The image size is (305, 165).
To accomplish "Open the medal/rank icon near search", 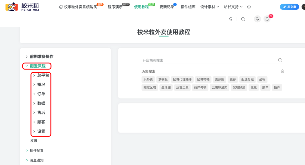I will [x=231, y=19].
